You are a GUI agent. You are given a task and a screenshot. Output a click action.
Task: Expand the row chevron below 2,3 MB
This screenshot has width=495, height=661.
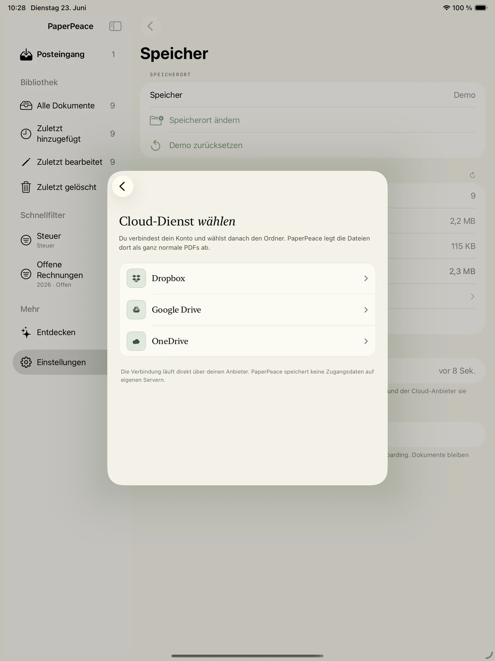[473, 296]
